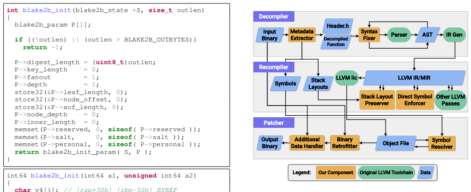This screenshot has width=471, height=192.
Task: Click the Decompiler section label
Action: 274,16
